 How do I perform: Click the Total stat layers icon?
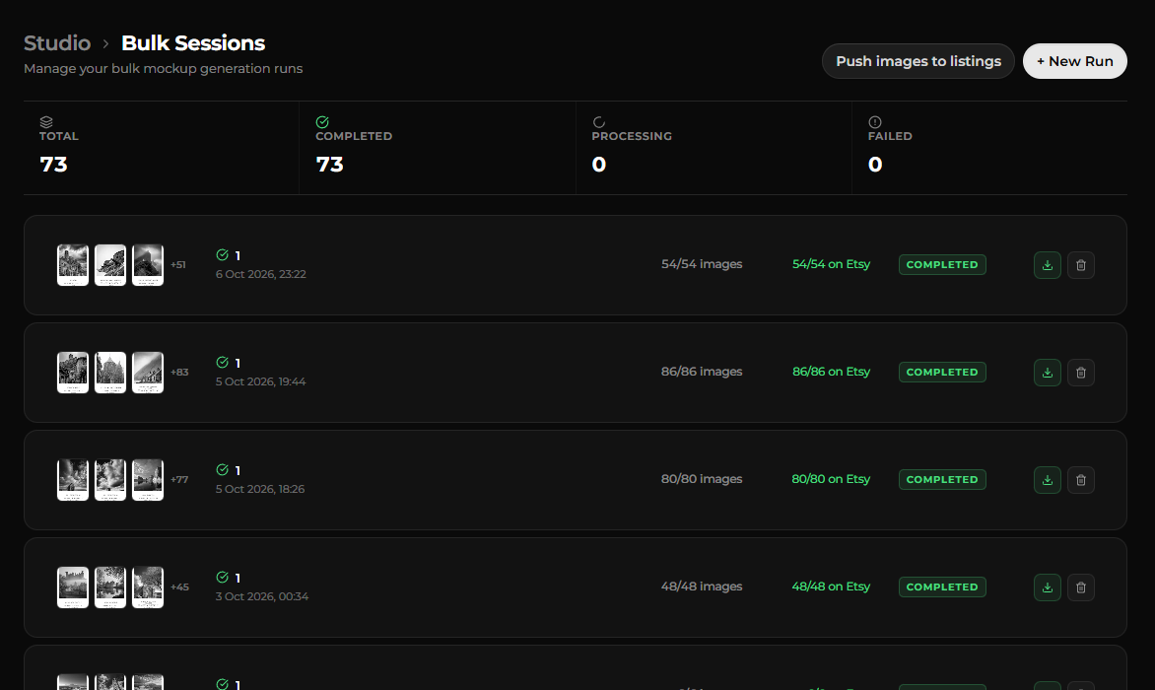[46, 122]
